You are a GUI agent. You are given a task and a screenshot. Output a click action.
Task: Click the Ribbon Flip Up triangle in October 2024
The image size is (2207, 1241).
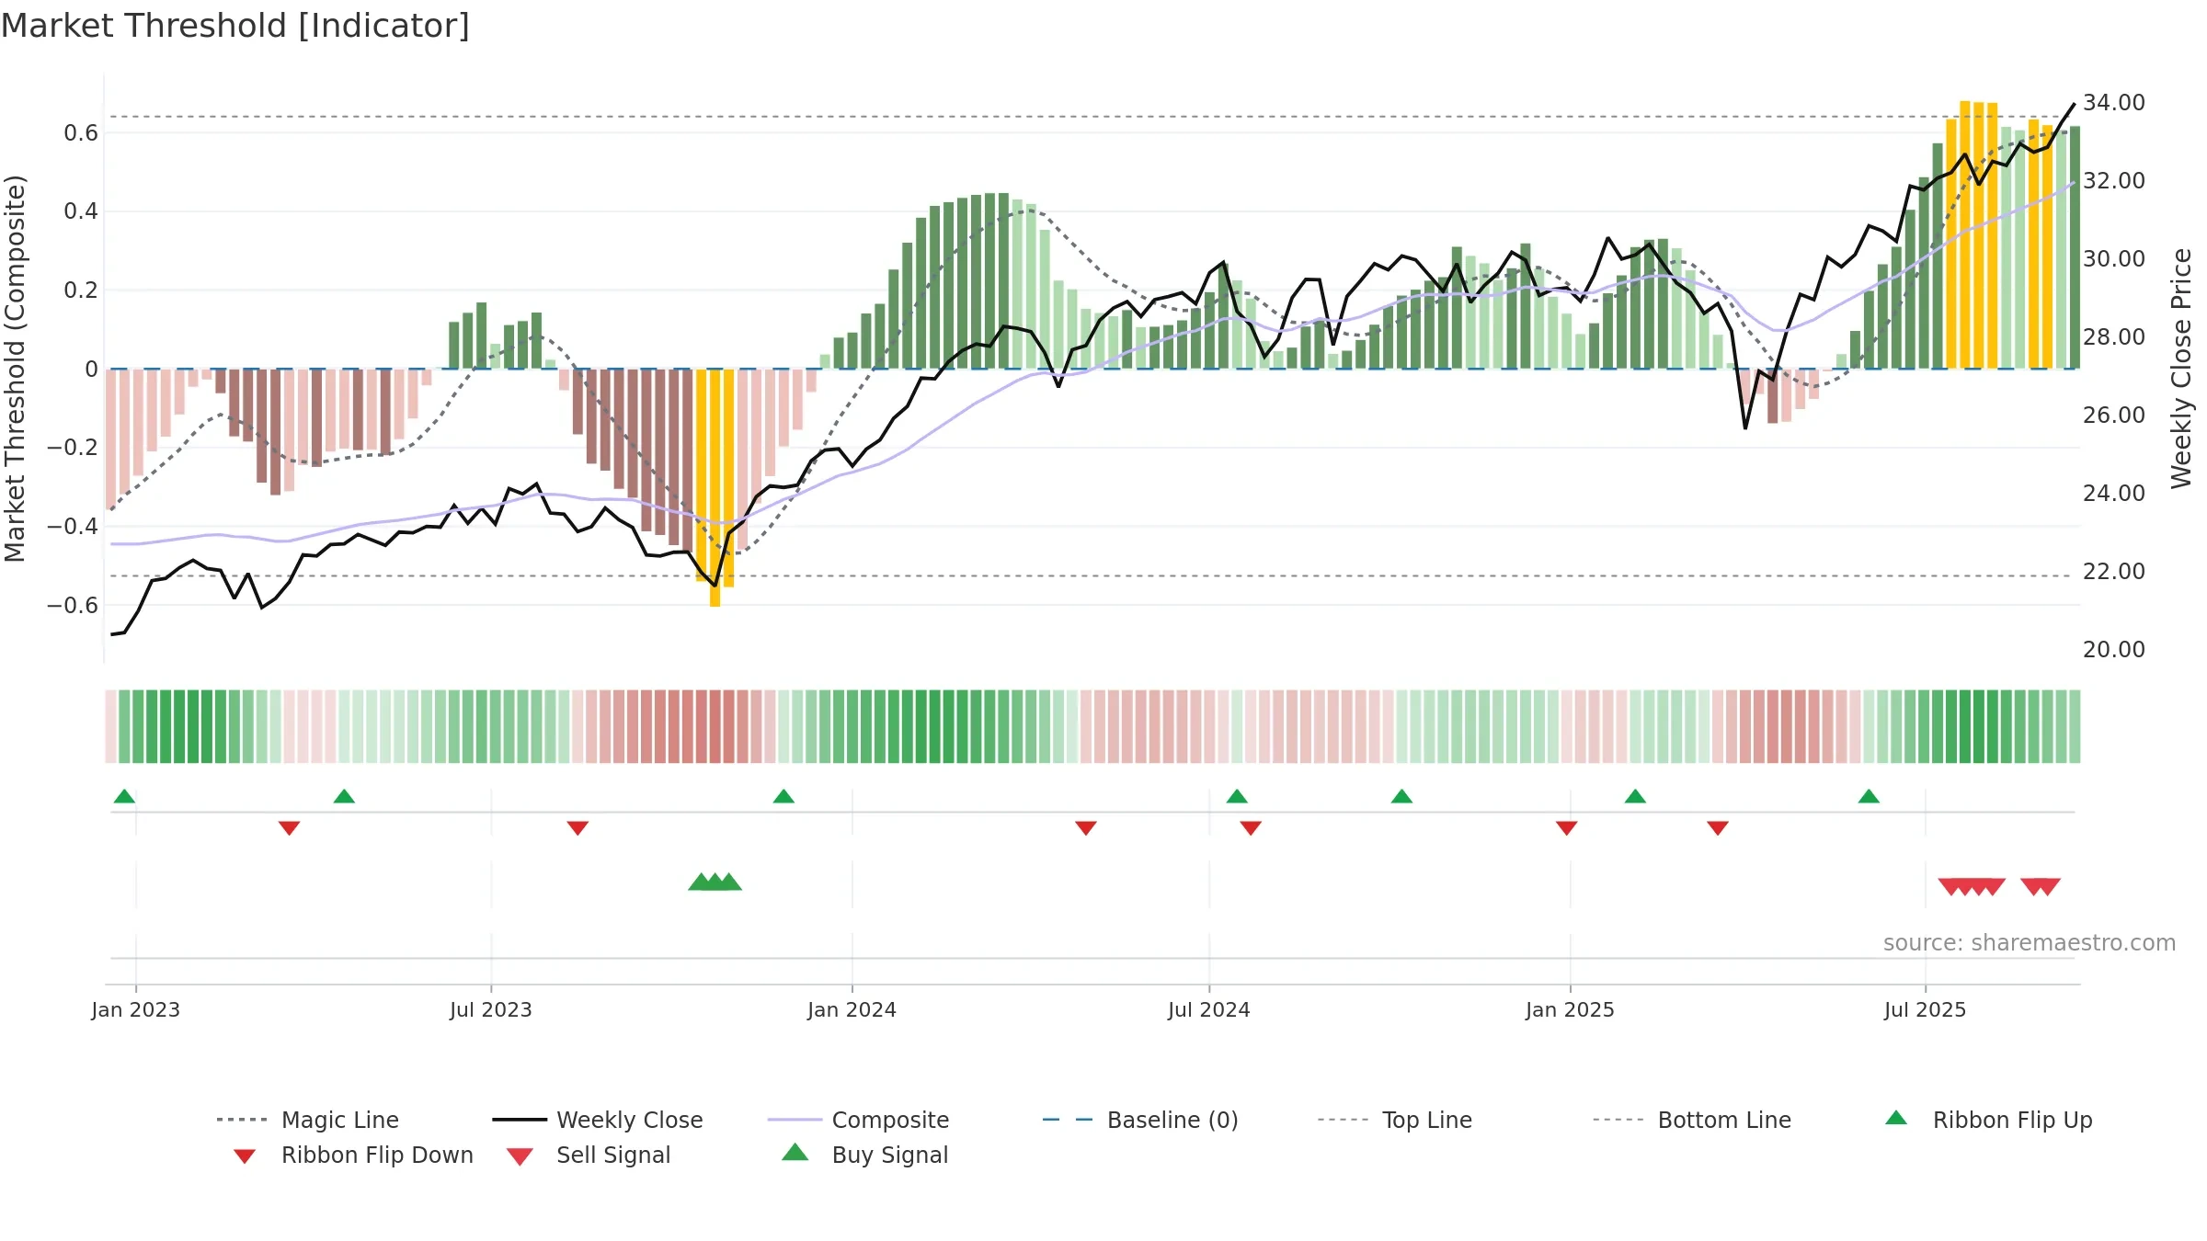(1401, 796)
